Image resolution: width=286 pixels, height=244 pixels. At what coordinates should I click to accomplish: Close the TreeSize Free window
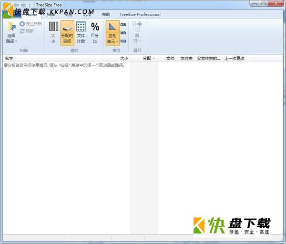point(276,4)
